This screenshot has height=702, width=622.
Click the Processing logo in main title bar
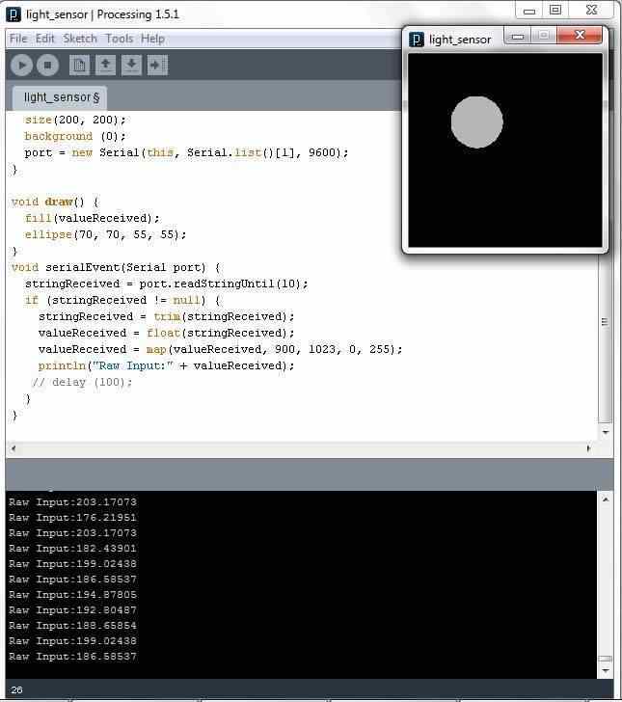[x=14, y=14]
